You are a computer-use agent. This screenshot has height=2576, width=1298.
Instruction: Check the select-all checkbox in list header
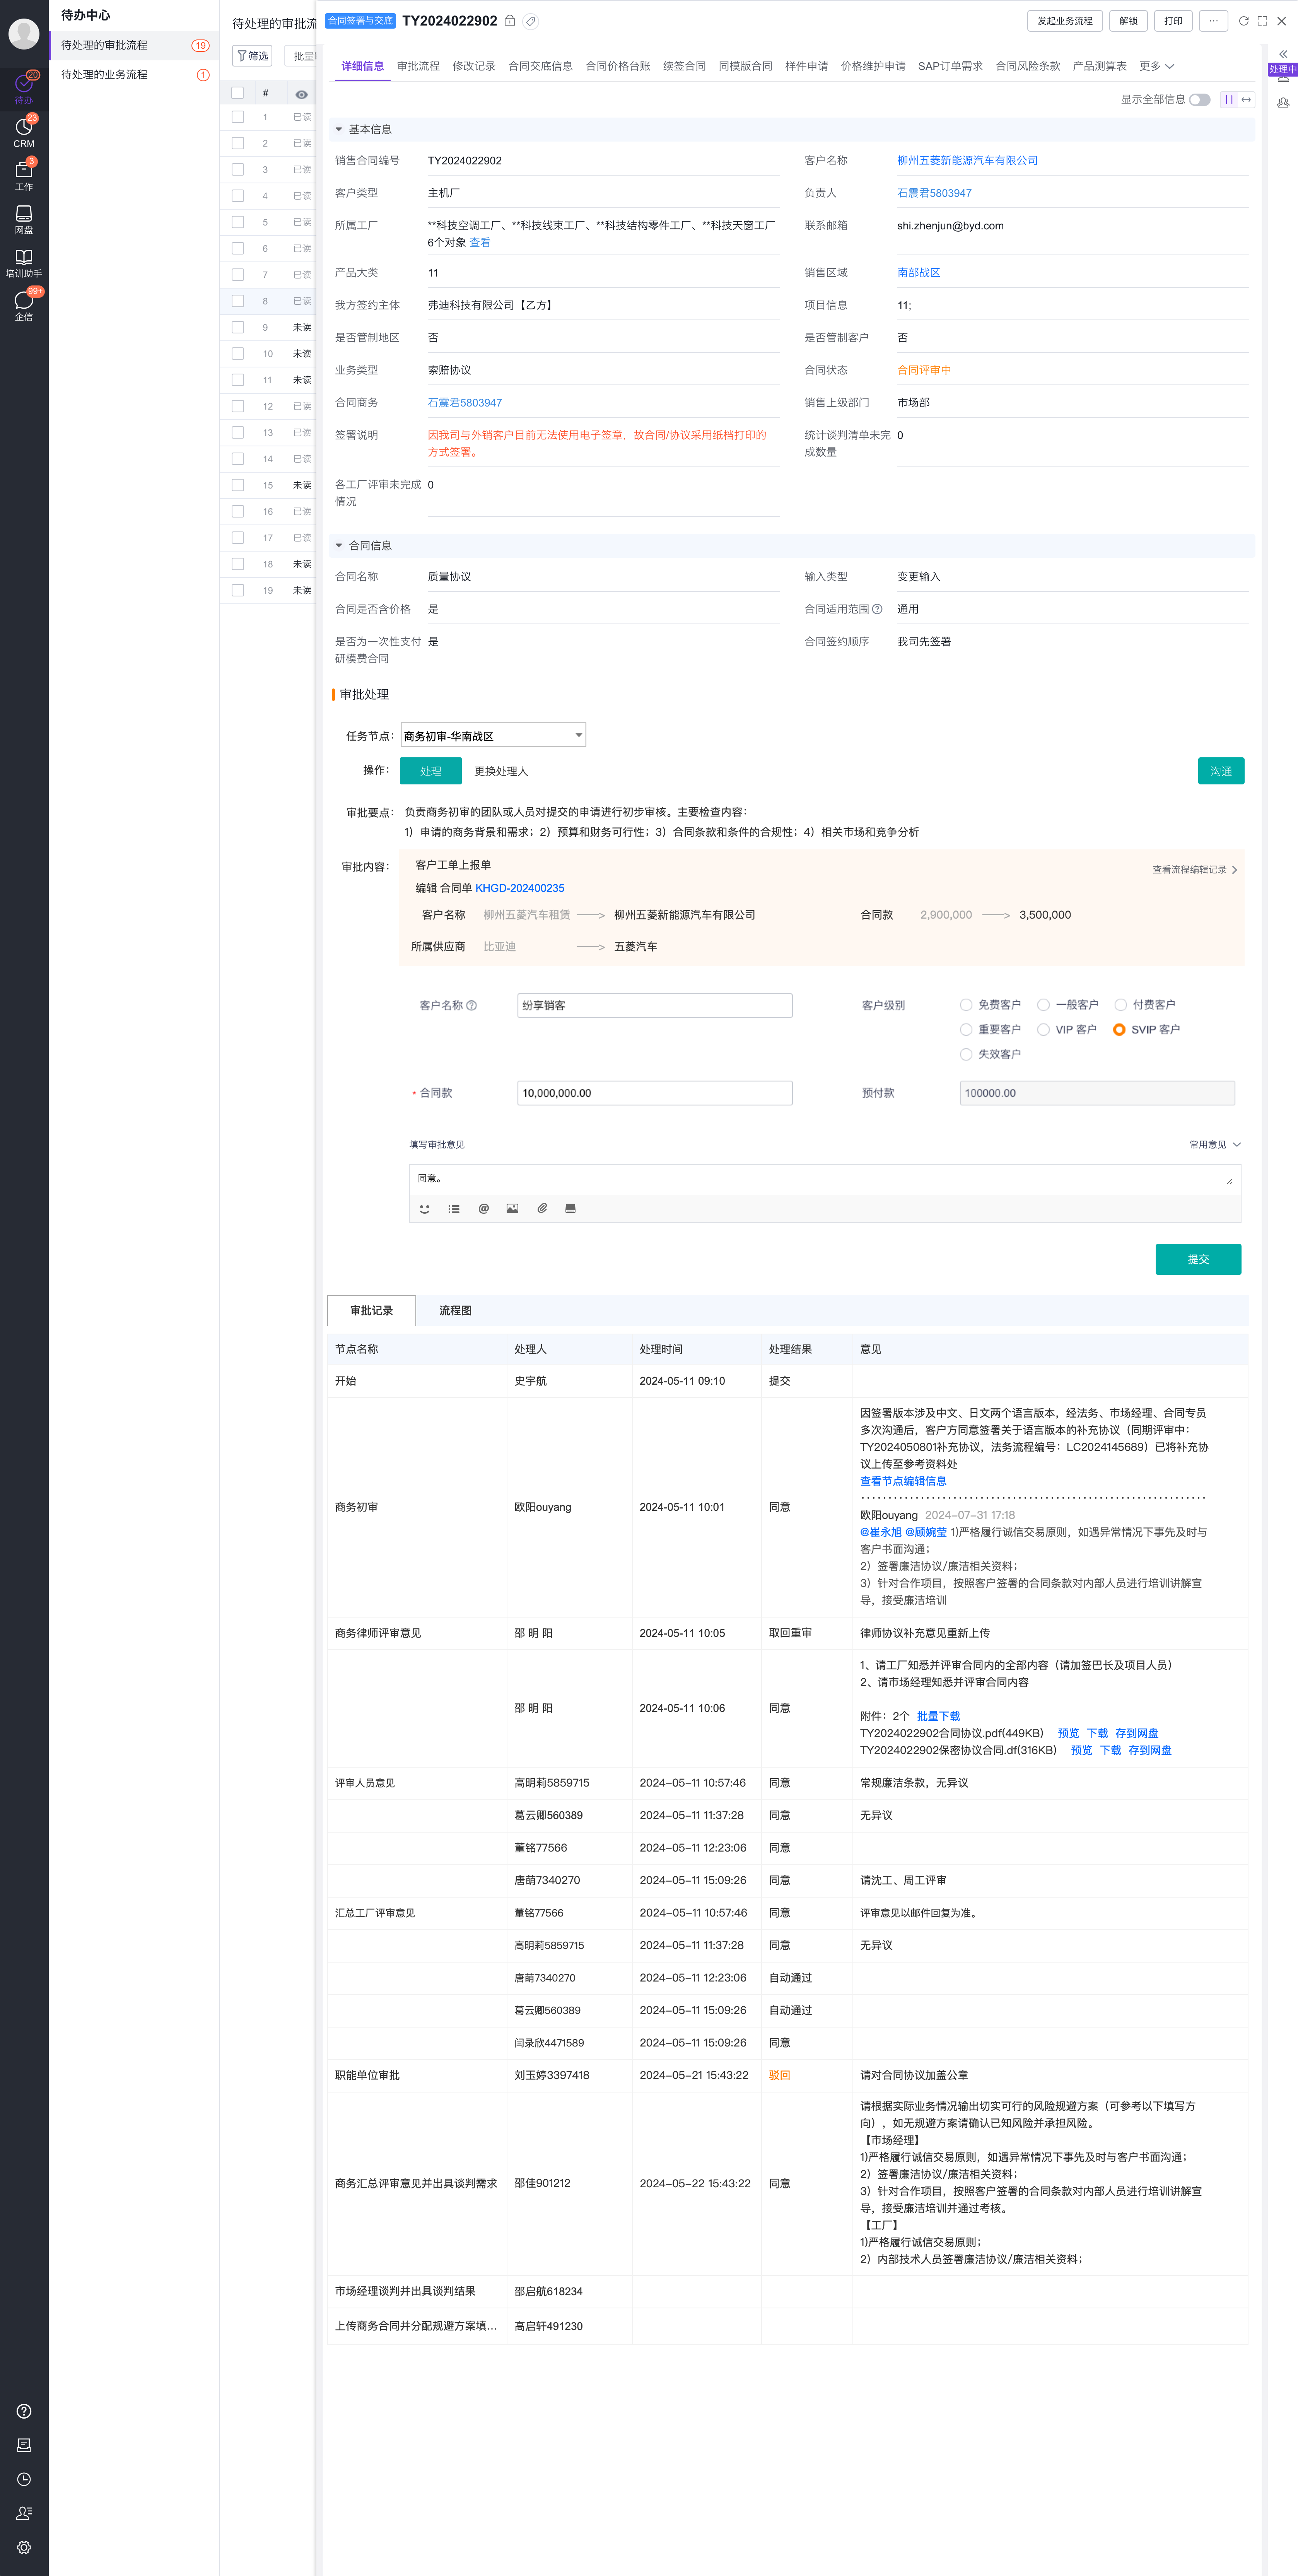point(238,93)
